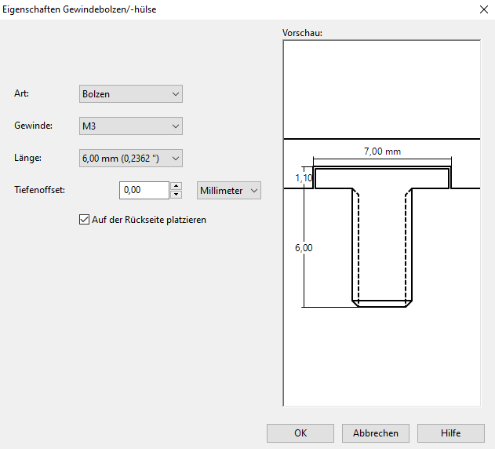The height and width of the screenshot is (449, 495).
Task: Change the unit via the Millimeter dropdown
Action: click(x=229, y=191)
